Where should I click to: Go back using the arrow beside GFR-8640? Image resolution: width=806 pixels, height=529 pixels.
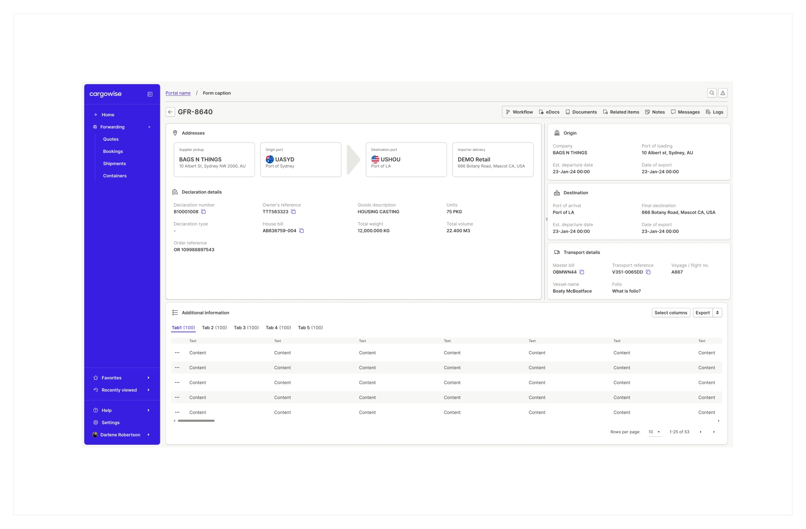(x=170, y=112)
